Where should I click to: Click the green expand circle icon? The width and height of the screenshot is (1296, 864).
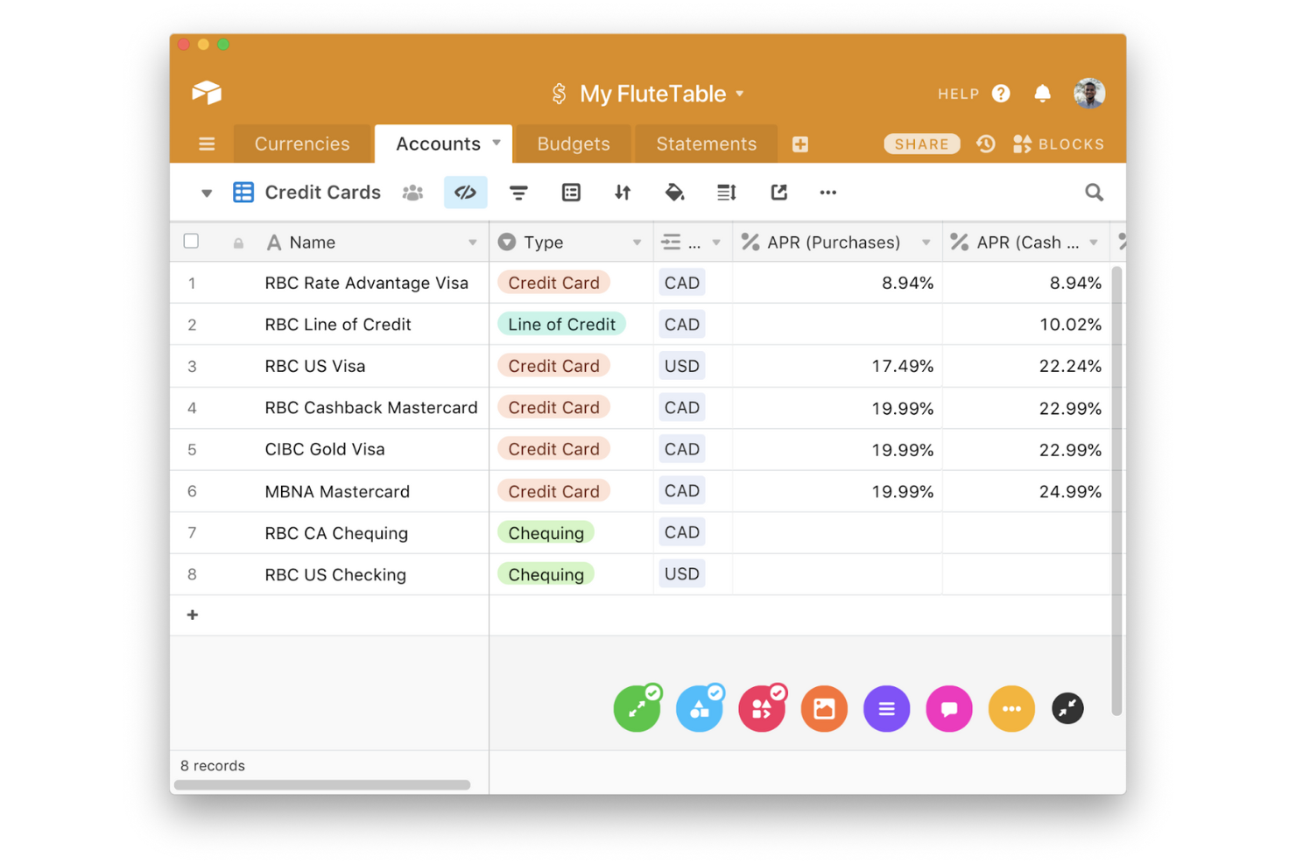tap(637, 708)
